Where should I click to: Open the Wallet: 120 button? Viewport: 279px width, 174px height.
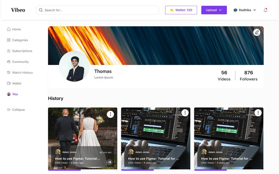click(x=181, y=10)
